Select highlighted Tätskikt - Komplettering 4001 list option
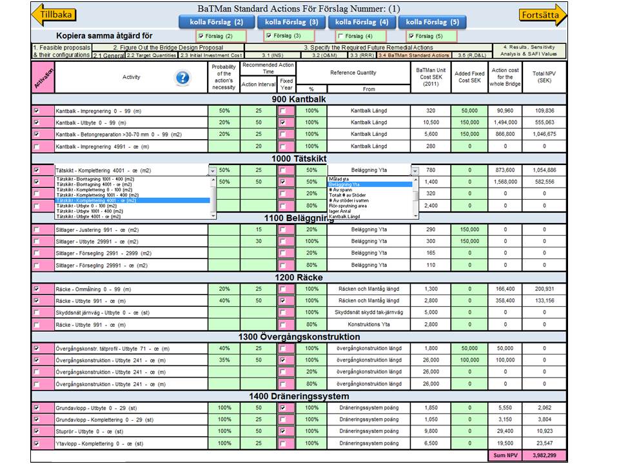The height and width of the screenshot is (464, 619). [x=132, y=200]
